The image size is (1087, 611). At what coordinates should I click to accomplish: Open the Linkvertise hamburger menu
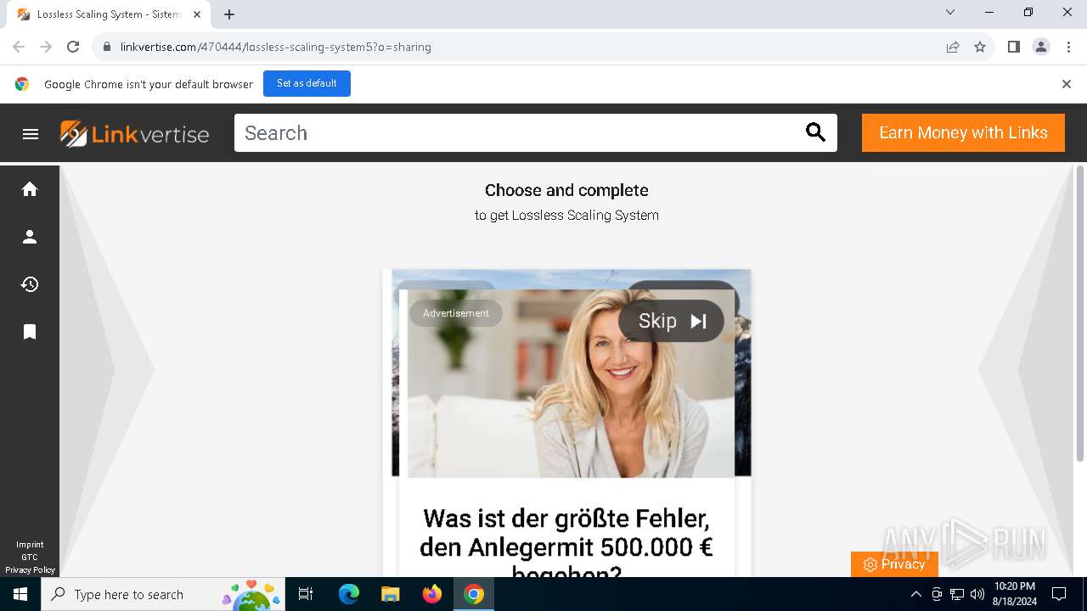coord(31,133)
